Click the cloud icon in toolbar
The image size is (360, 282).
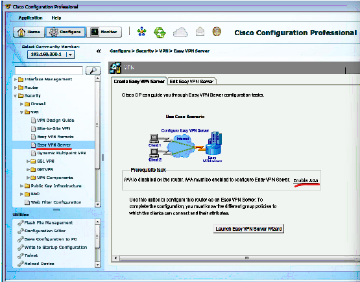(x=180, y=32)
